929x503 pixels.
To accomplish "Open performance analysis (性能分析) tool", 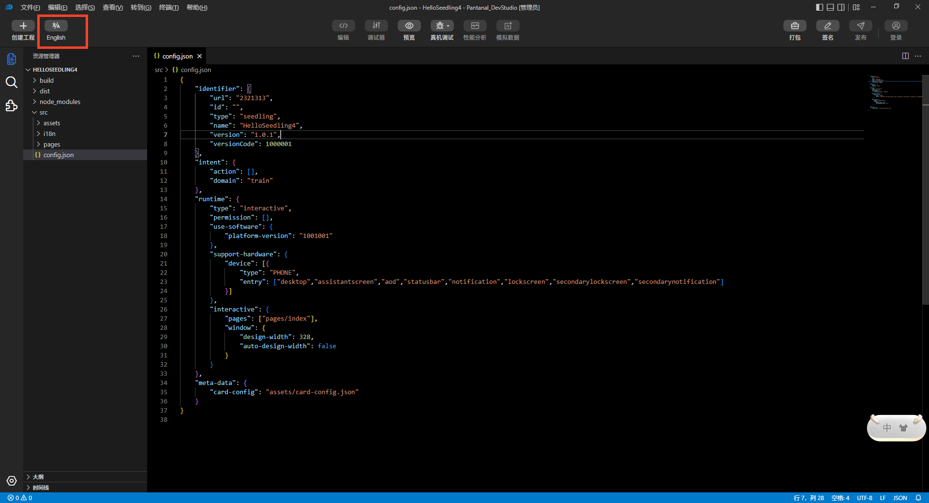I will click(475, 26).
